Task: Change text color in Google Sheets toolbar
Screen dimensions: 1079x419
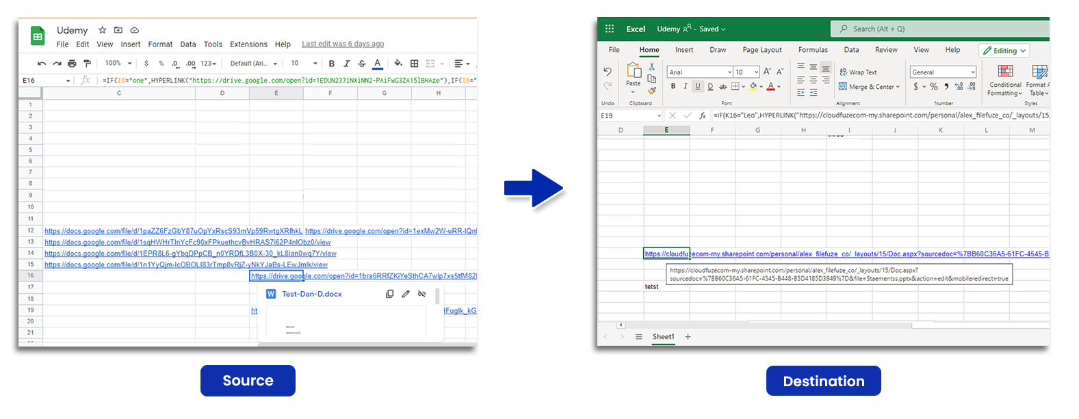Action: 377,64
